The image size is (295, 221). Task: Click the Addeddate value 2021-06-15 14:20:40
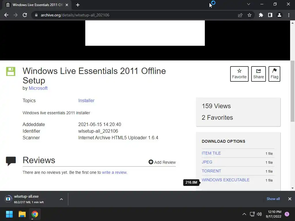(x=99, y=124)
